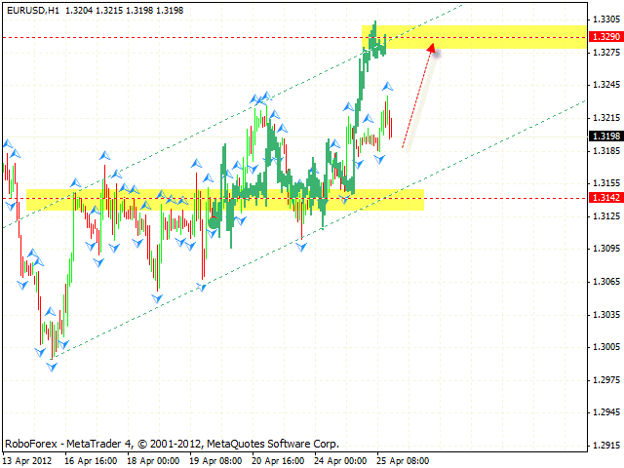Click the 1.3142 red price label
Viewport: 624px width, 468px height.
[605, 197]
